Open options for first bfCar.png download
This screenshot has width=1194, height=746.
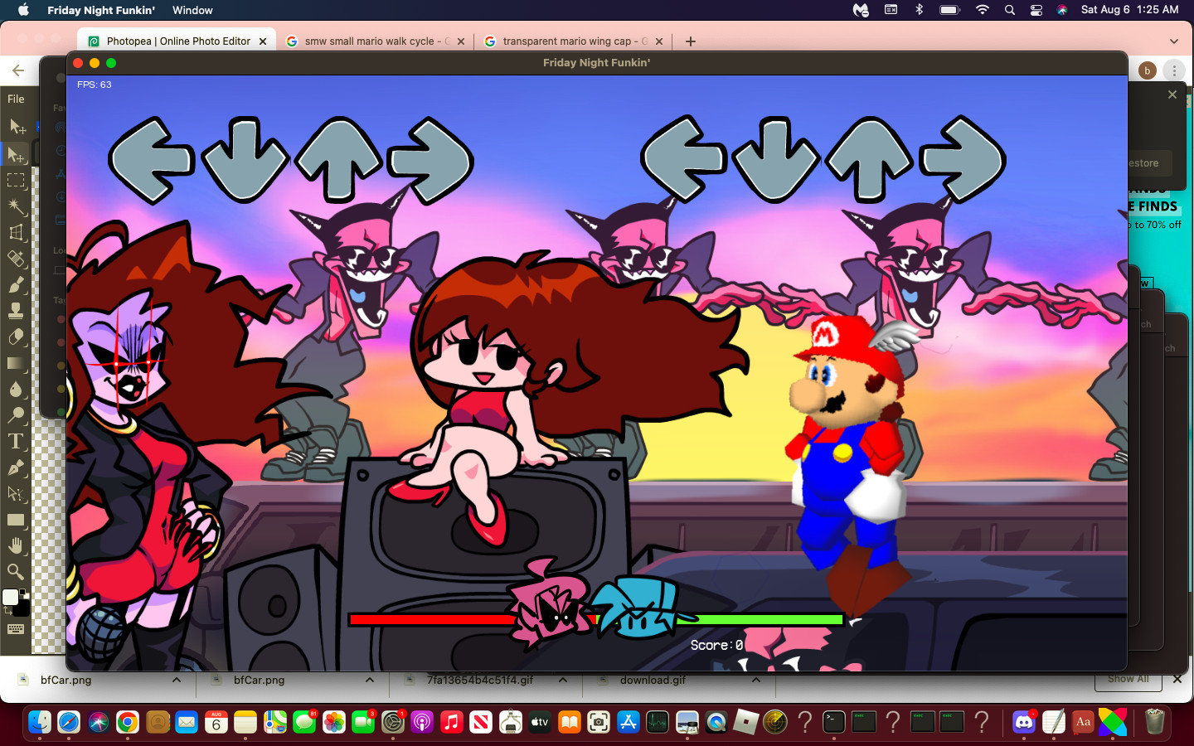[177, 681]
